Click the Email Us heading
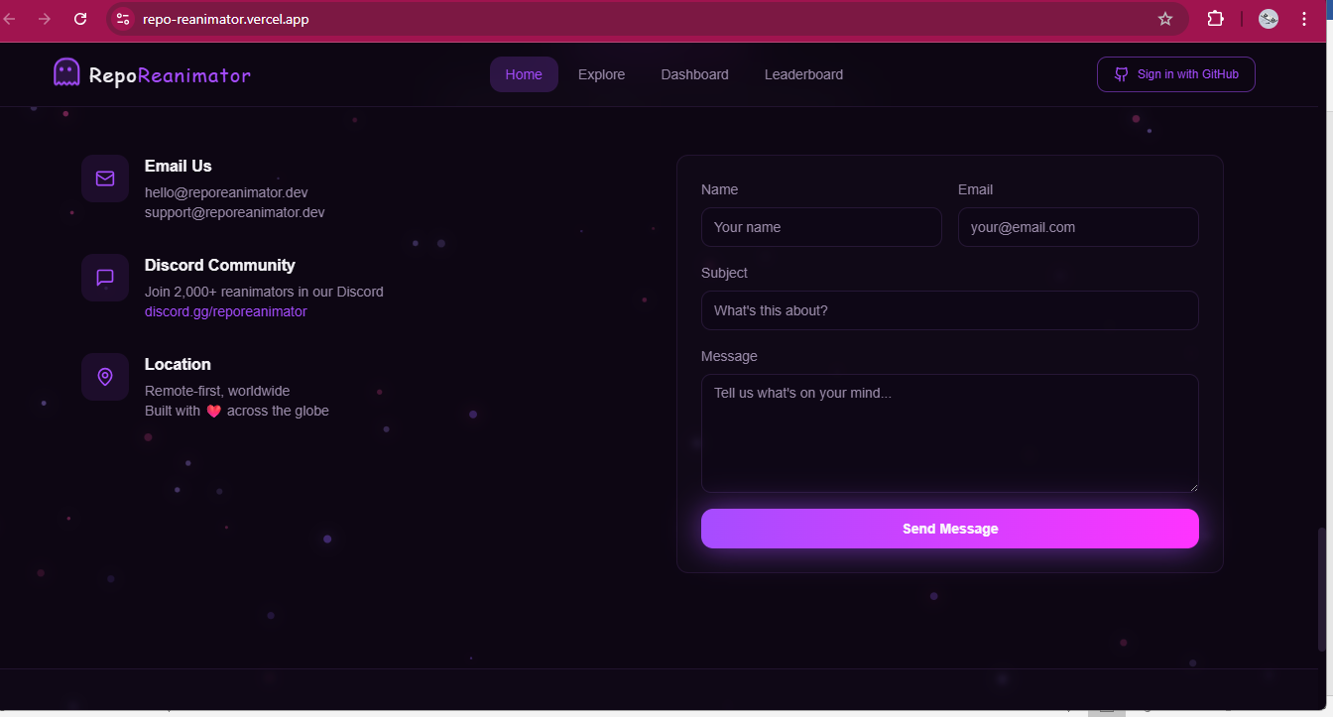1333x717 pixels. tap(179, 166)
